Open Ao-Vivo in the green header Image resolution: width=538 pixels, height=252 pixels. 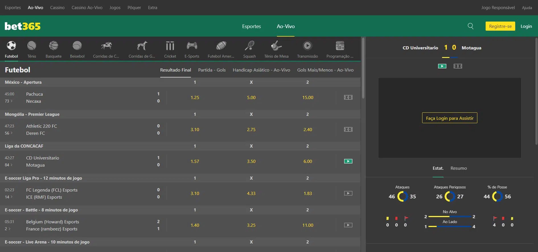[x=286, y=26]
